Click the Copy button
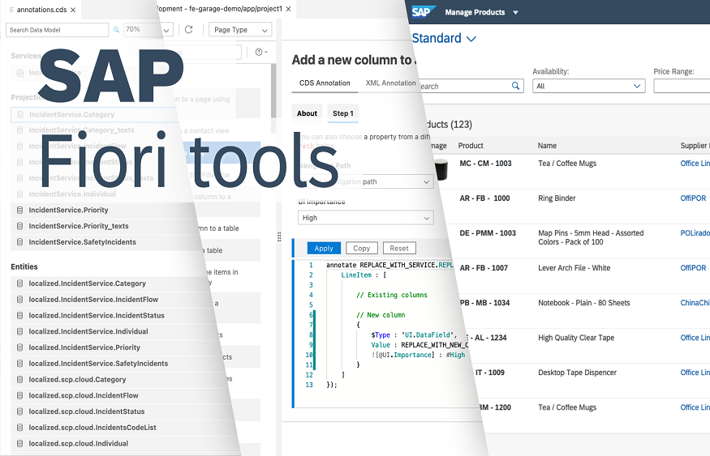 click(x=361, y=248)
